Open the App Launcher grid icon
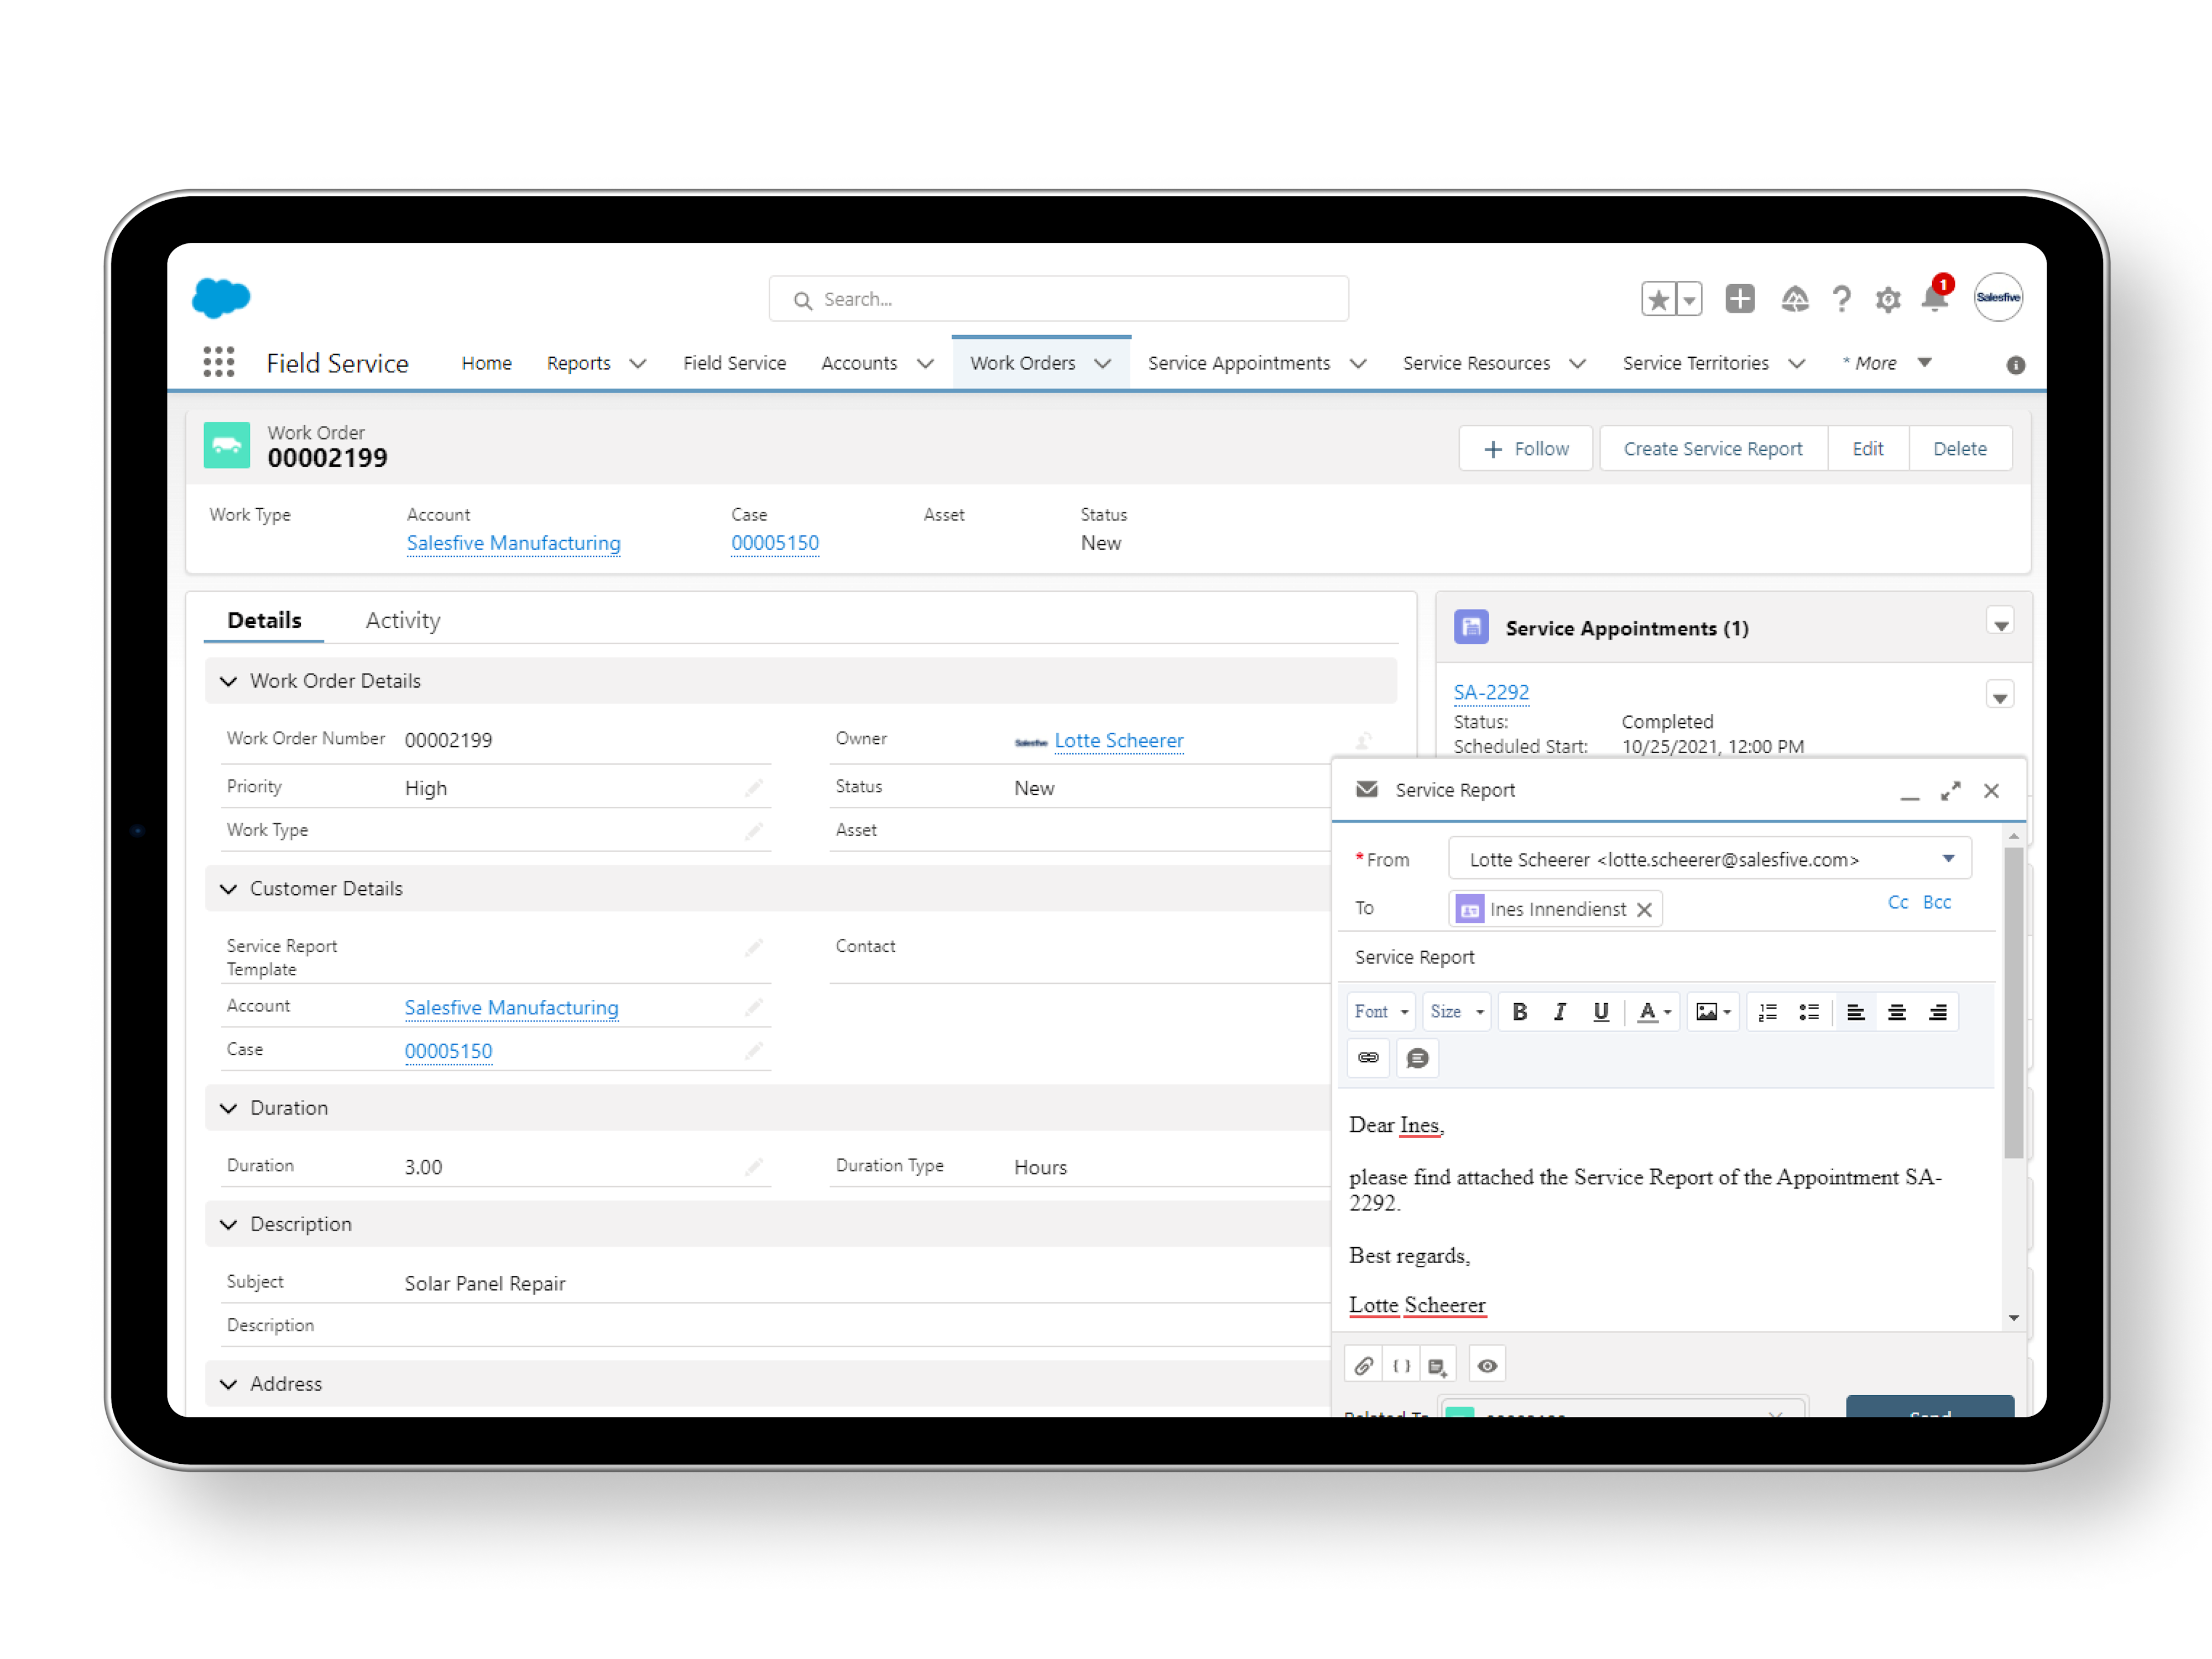This screenshot has height=1659, width=2212. [x=218, y=362]
